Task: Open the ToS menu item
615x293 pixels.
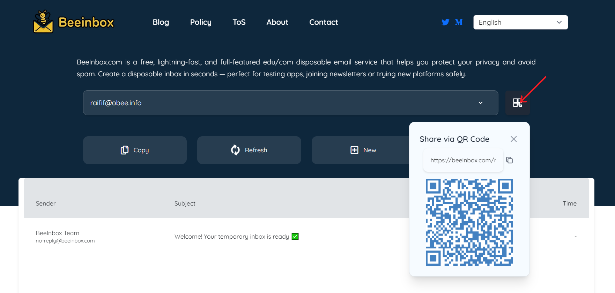Action: (239, 22)
